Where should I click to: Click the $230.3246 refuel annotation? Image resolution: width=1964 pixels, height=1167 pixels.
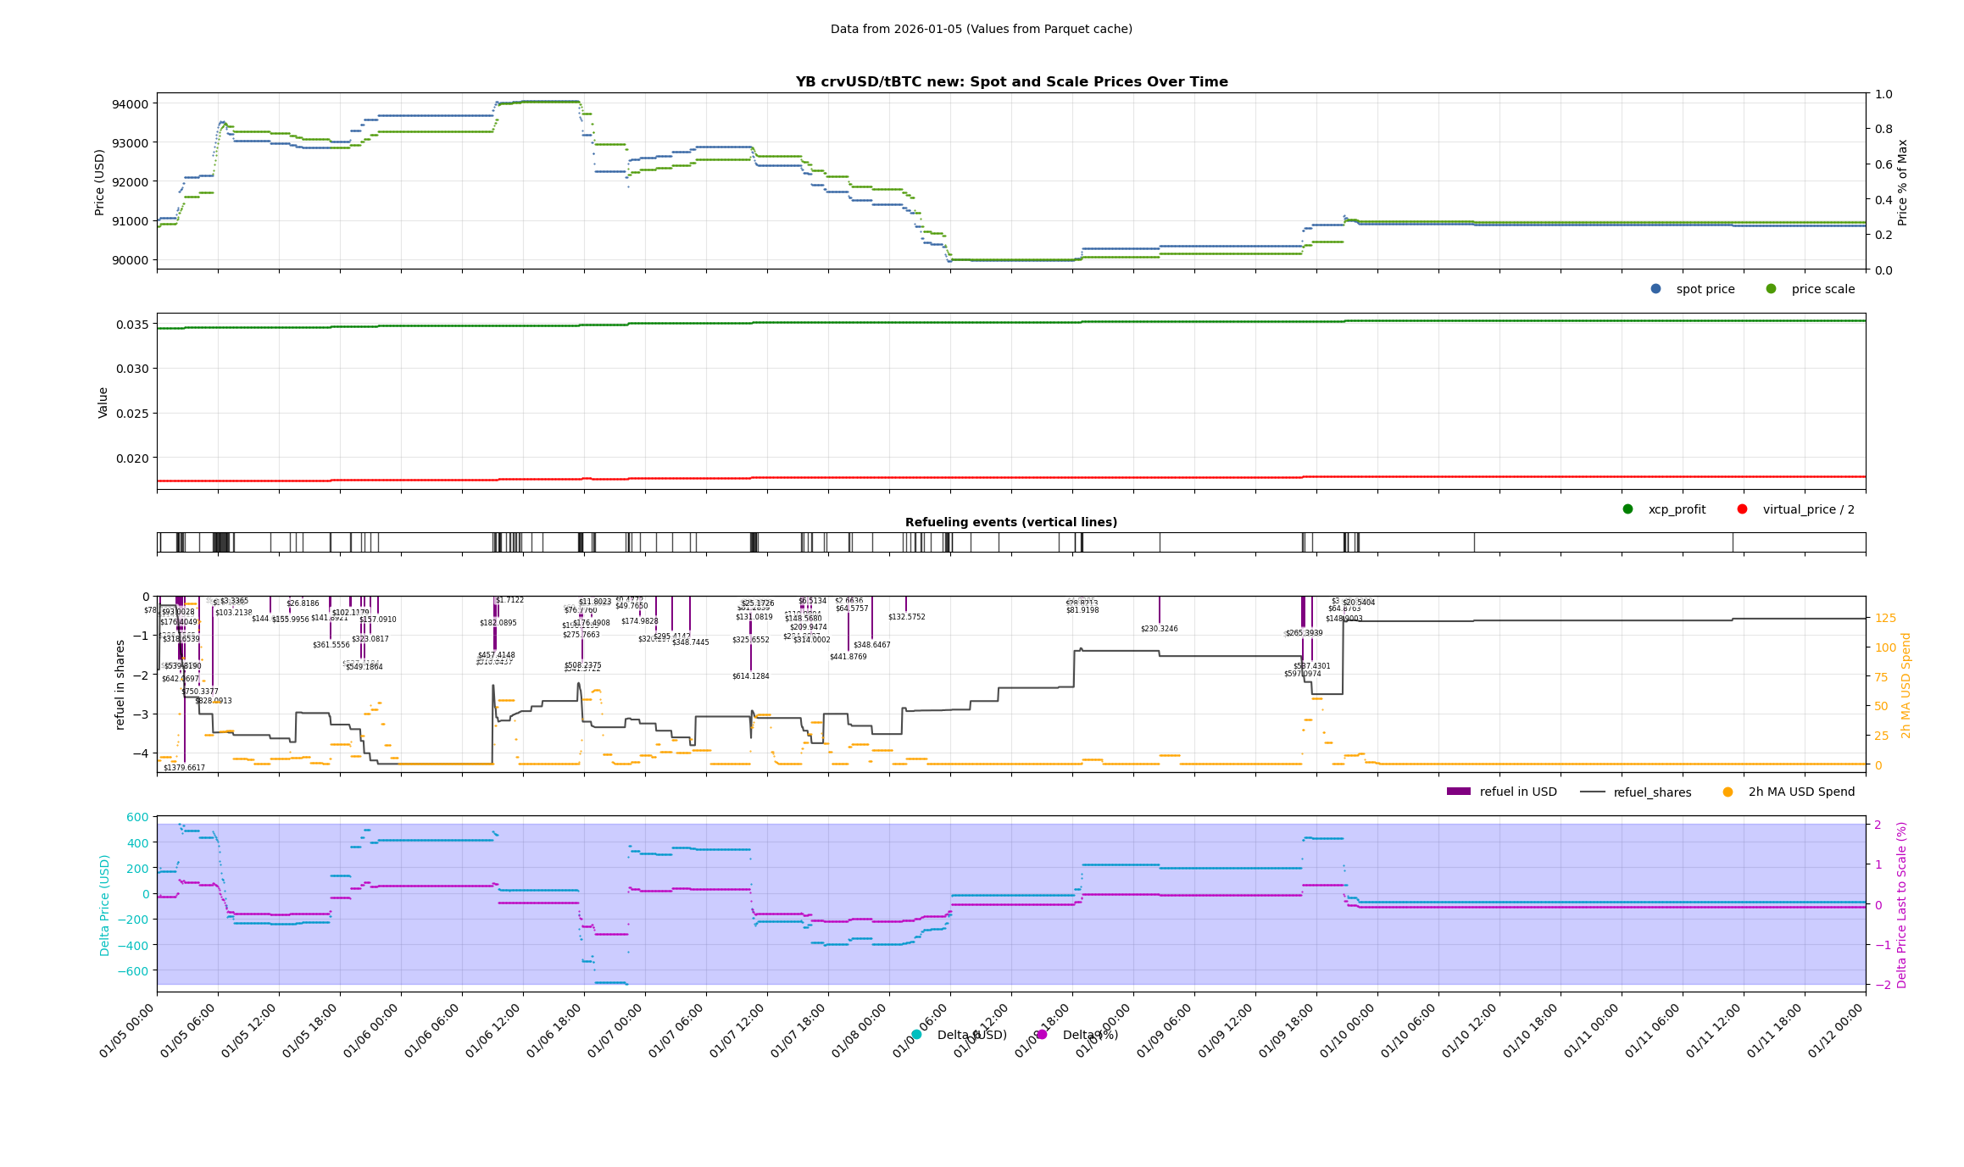[1159, 629]
